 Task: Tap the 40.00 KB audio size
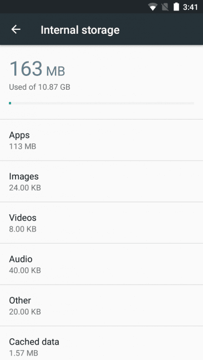[25, 270]
